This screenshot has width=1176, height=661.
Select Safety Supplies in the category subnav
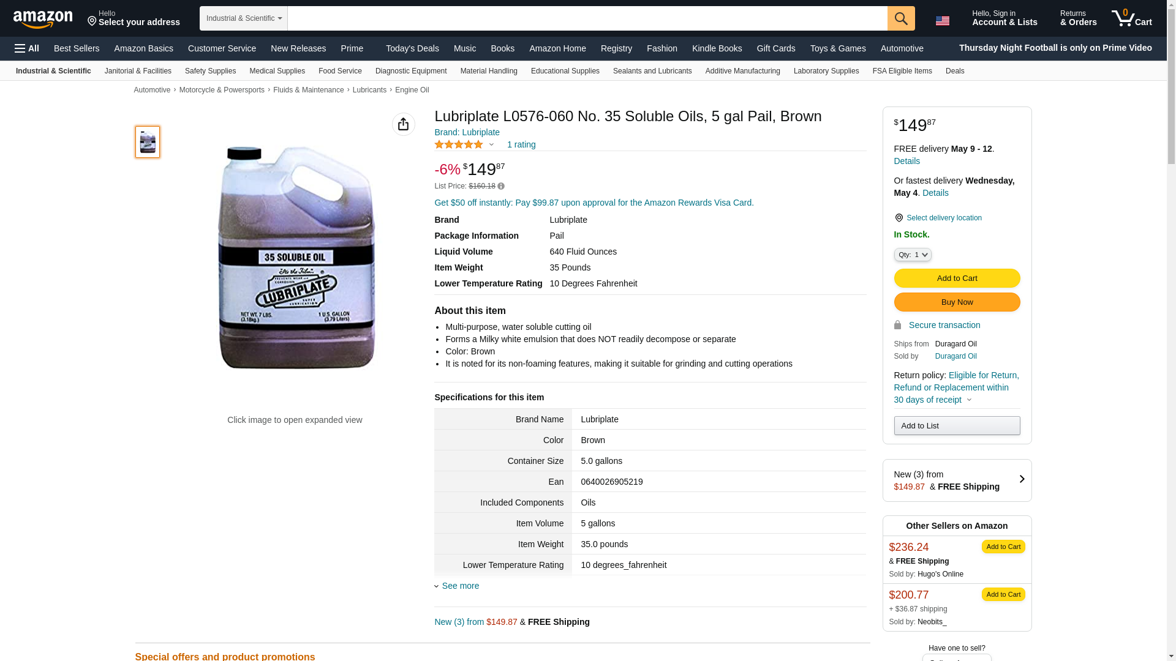210,71
